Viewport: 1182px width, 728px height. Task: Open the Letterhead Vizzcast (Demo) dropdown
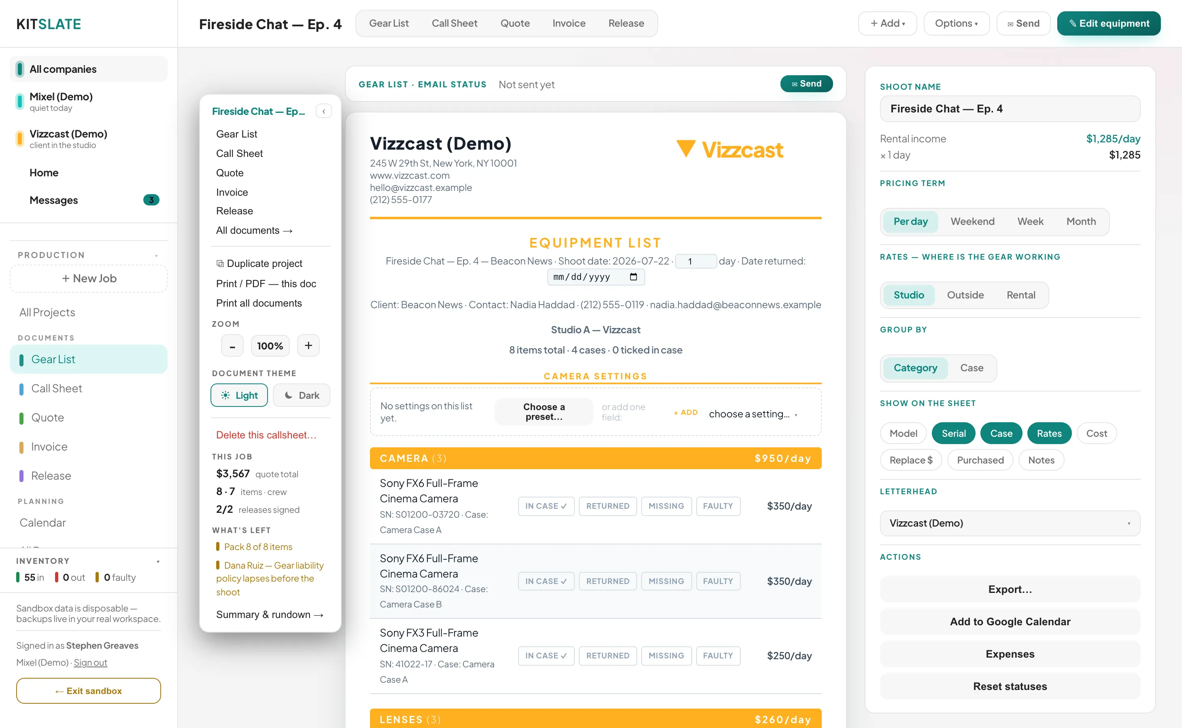[1010, 523]
